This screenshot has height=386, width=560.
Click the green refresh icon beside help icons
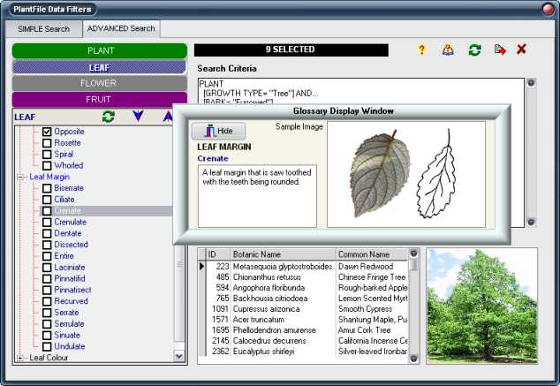(x=474, y=50)
